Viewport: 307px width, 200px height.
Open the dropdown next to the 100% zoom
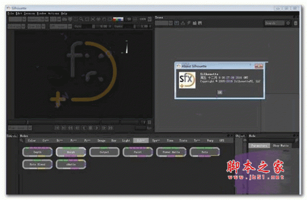[149, 19]
